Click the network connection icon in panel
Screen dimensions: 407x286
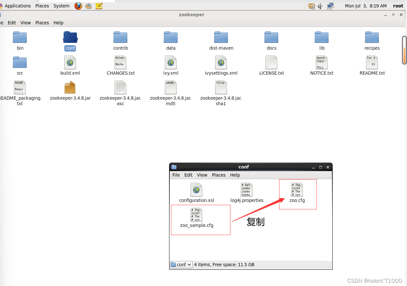(x=330, y=6)
